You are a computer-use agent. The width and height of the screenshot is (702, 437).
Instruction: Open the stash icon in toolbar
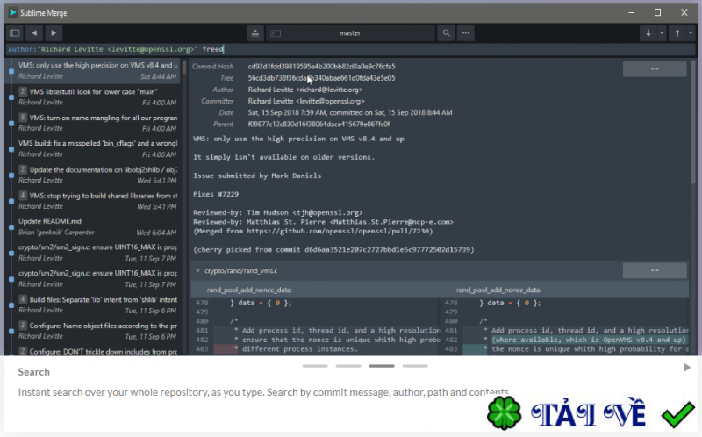pyautogui.click(x=254, y=33)
